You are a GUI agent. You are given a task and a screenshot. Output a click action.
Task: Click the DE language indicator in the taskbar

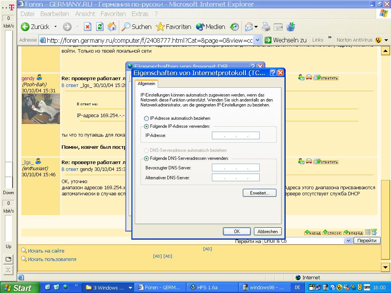coord(297,287)
